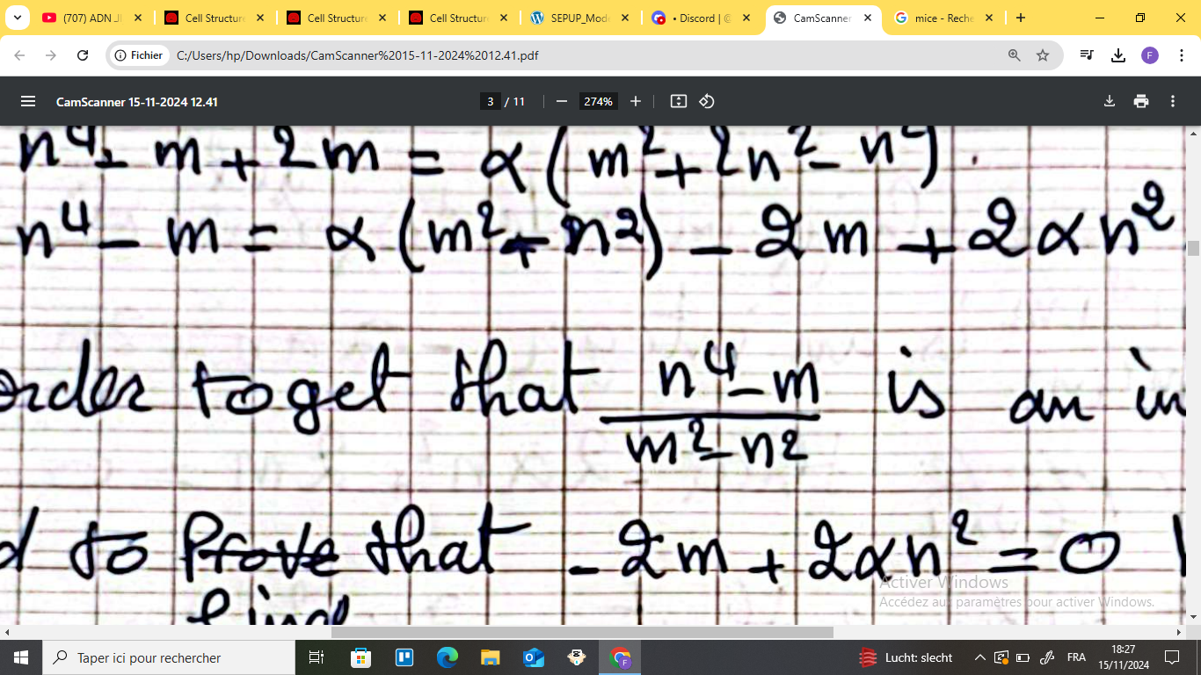Close the YouTube ADN tab
Viewport: 1201px width, 675px height.
[137, 18]
